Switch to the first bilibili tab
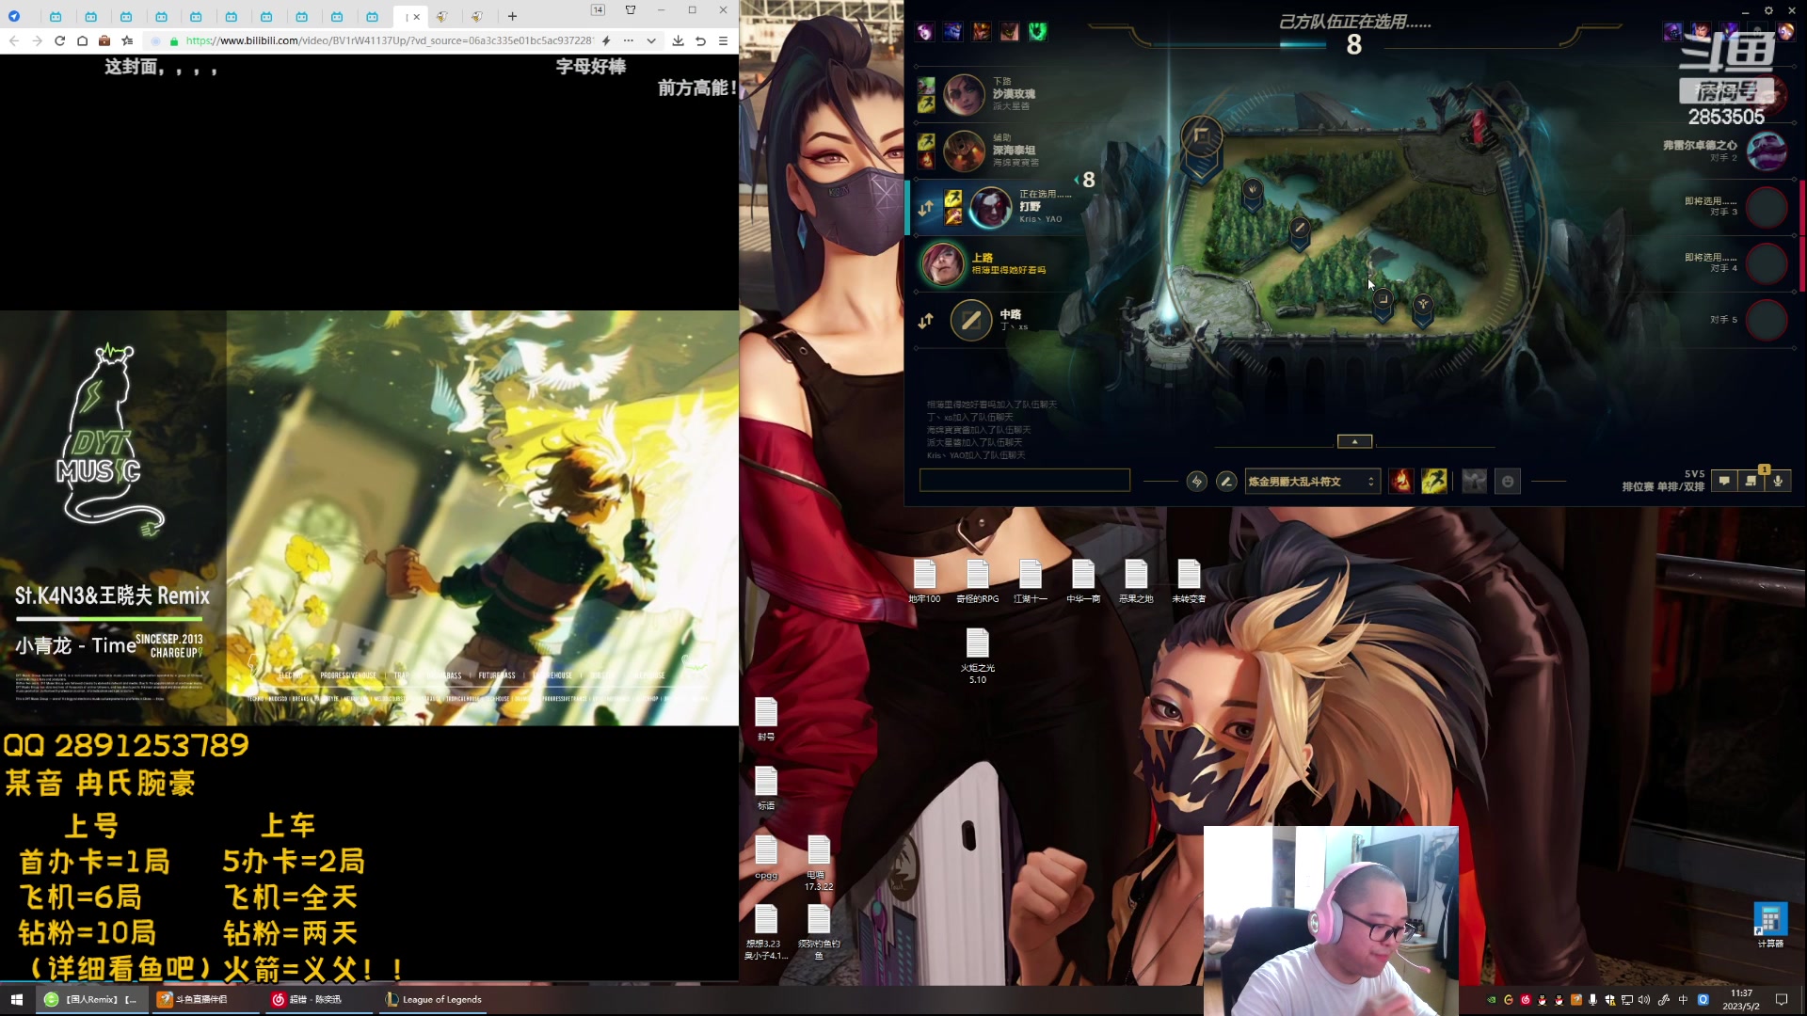 [56, 16]
